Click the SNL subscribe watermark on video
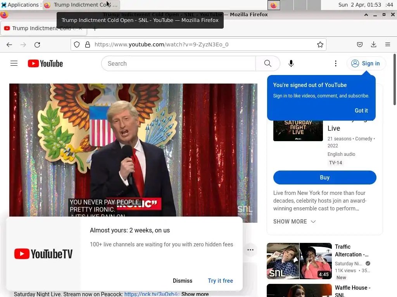The width and height of the screenshot is (397, 297). [245, 210]
